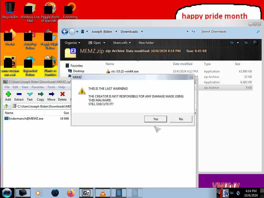
Task: Open view options dropdown arrow in Explorer
Action: coord(238,43)
